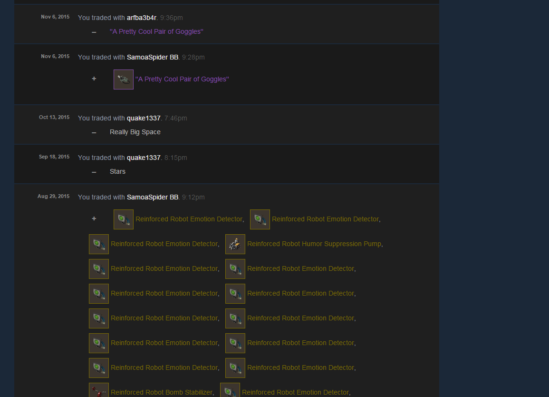Click Reinforced Robot Humor Suppression Pump text
The height and width of the screenshot is (397, 549).
(314, 244)
